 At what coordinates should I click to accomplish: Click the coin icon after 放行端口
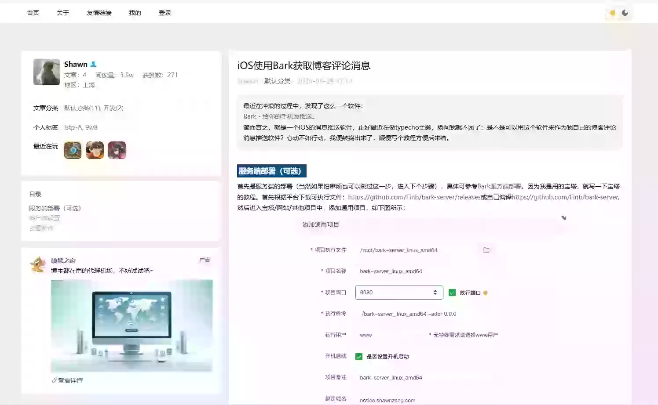(485, 293)
